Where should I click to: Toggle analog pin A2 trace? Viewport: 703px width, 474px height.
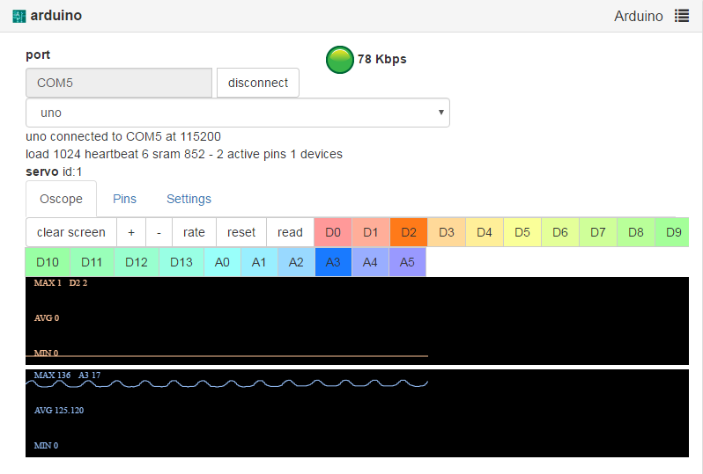[x=296, y=262]
